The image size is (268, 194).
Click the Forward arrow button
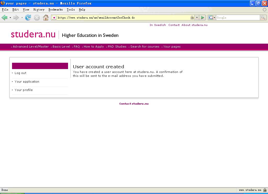16,18
